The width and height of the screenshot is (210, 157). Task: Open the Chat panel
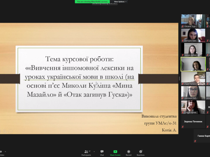(x=102, y=153)
